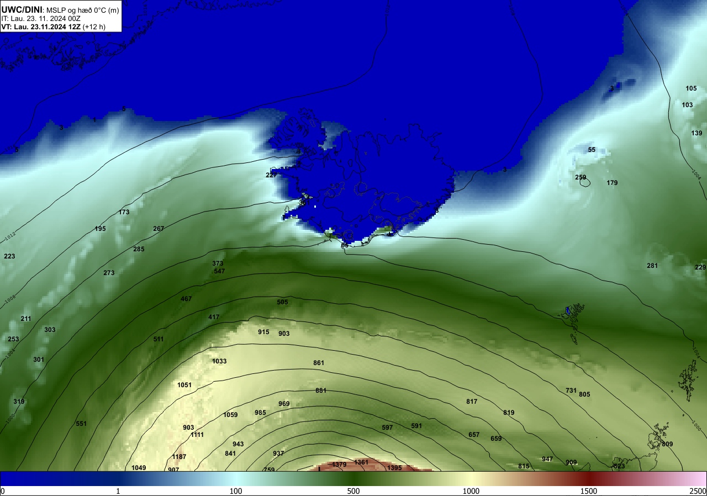Screen dimensions: 707x496
Task: Click the map value '301'
Action: (x=38, y=360)
